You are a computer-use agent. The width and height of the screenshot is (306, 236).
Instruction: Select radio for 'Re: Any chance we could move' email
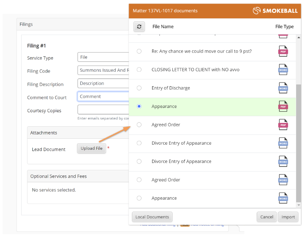tap(139, 51)
